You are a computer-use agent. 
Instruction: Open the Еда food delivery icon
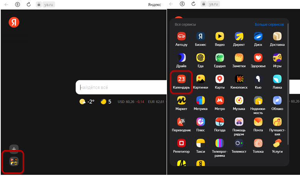tap(201, 57)
